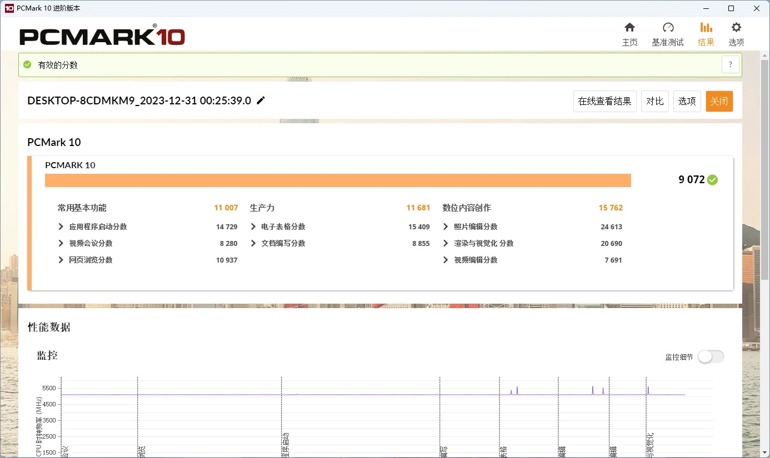770x458 pixels.
Task: Click the value 8 855
Action: (421, 243)
